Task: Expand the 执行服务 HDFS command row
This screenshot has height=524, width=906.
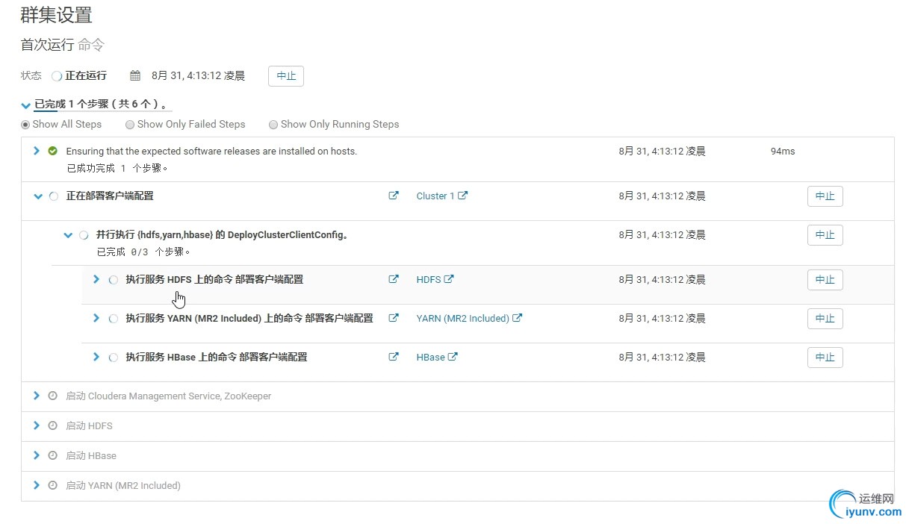Action: (x=96, y=279)
